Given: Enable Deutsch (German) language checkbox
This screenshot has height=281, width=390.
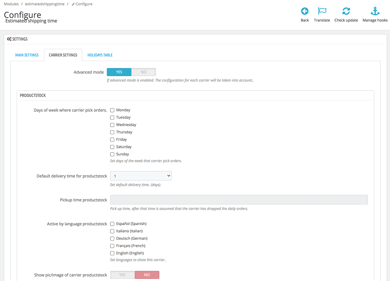Looking at the screenshot, I should coord(112,239).
